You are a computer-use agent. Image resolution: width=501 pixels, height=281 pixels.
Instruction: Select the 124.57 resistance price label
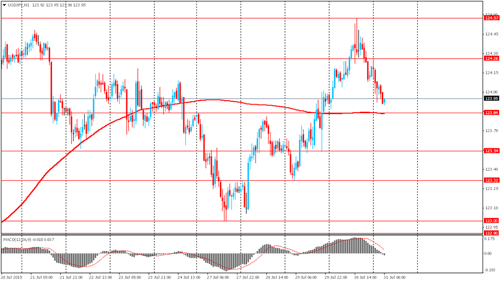491,18
